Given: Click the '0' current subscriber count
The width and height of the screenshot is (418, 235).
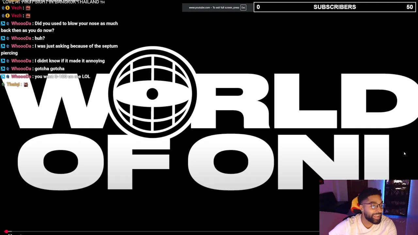Looking at the screenshot, I should click(x=258, y=7).
